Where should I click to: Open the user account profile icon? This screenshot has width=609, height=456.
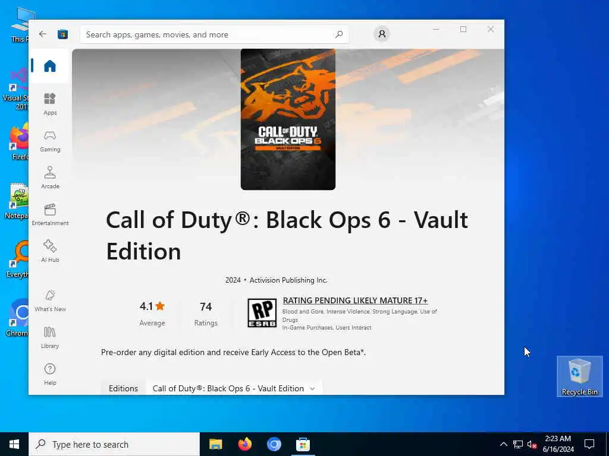click(382, 34)
